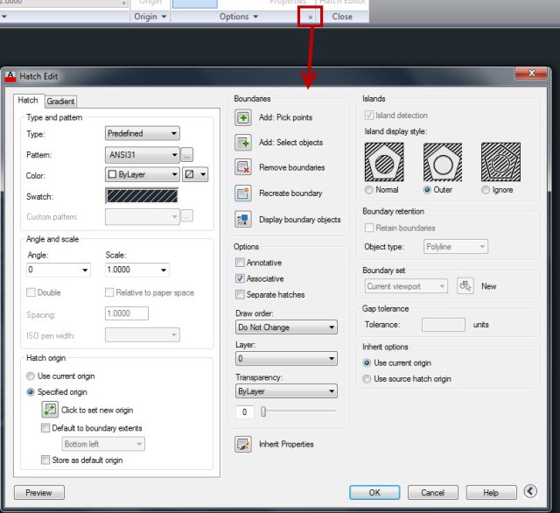
Task: Open the background color dropdown next to Color
Action: click(x=195, y=174)
